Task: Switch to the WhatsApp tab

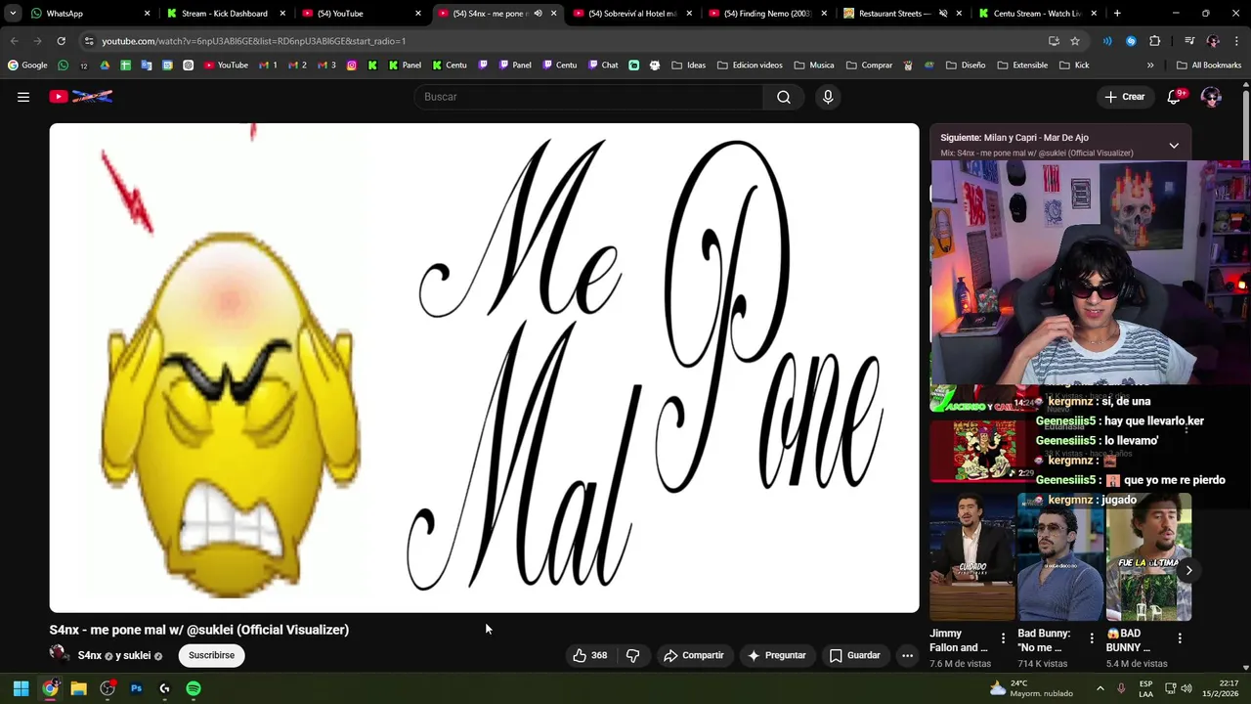Action: coord(88,14)
